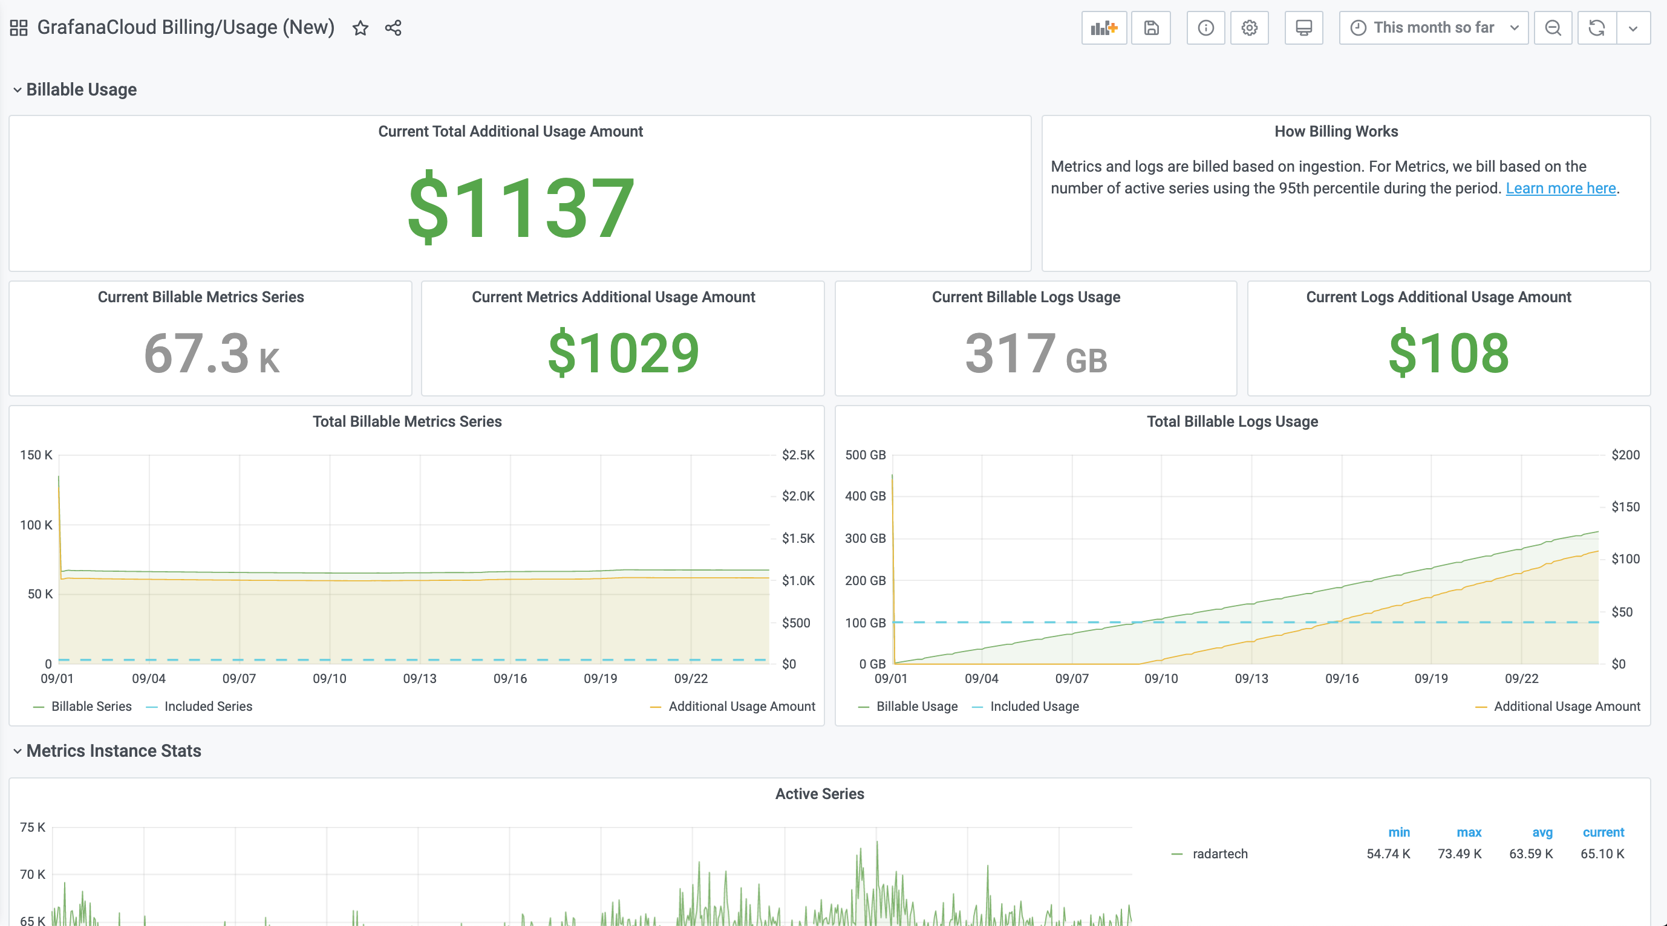Change color of Billable Series legend line

coord(39,707)
